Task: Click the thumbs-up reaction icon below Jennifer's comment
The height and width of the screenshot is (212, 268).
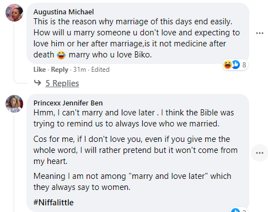Action: tap(235, 210)
